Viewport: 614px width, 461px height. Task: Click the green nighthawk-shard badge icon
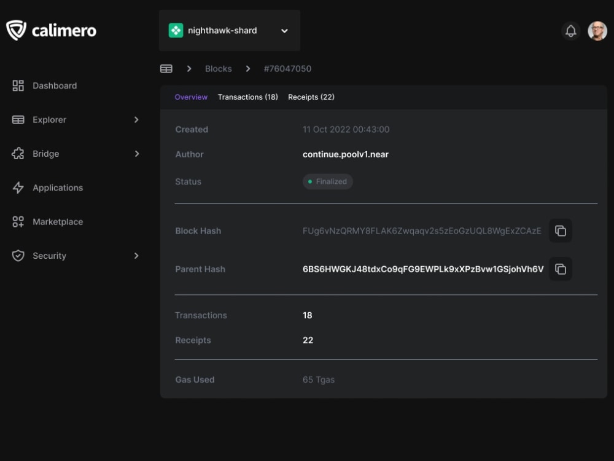(176, 31)
